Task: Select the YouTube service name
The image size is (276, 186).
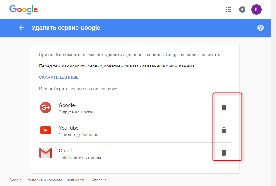Action: (x=69, y=128)
